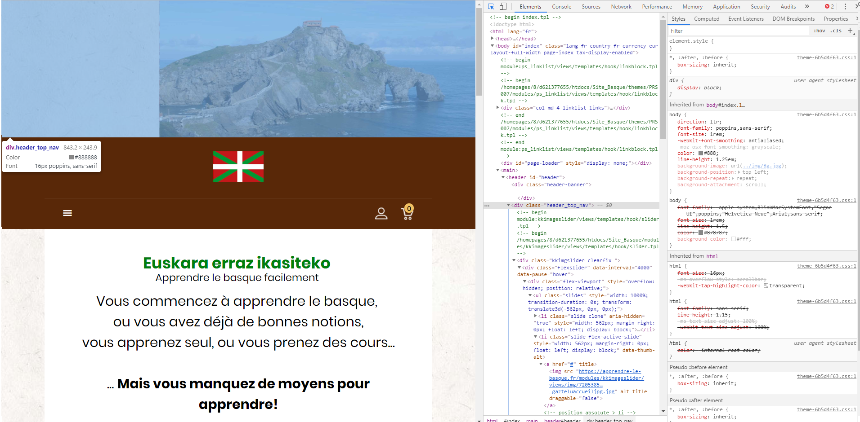
Task: Collapse the header#header node
Action: 503,177
